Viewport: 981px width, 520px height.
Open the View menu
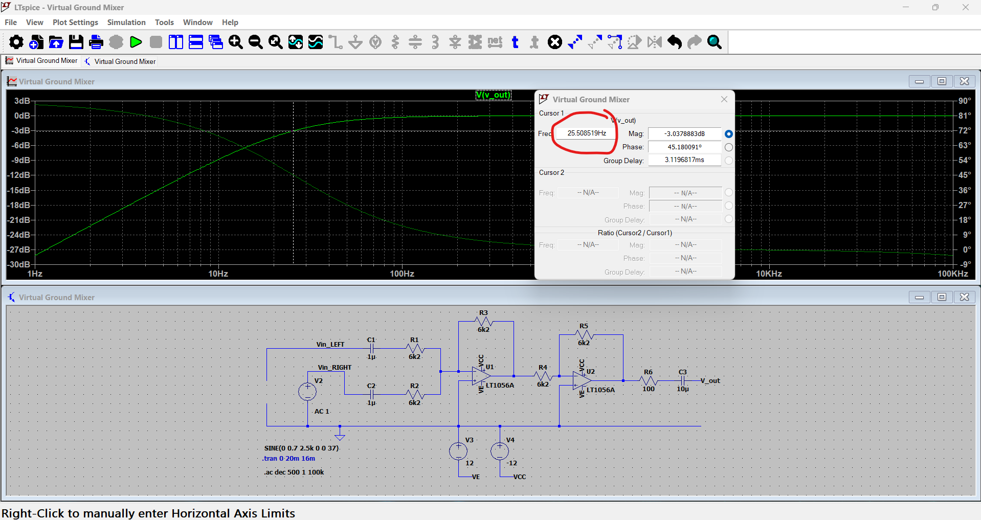[x=35, y=22]
